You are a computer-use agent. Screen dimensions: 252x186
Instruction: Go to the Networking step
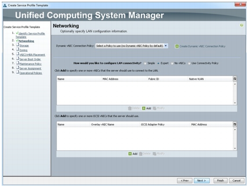(x=26, y=41)
